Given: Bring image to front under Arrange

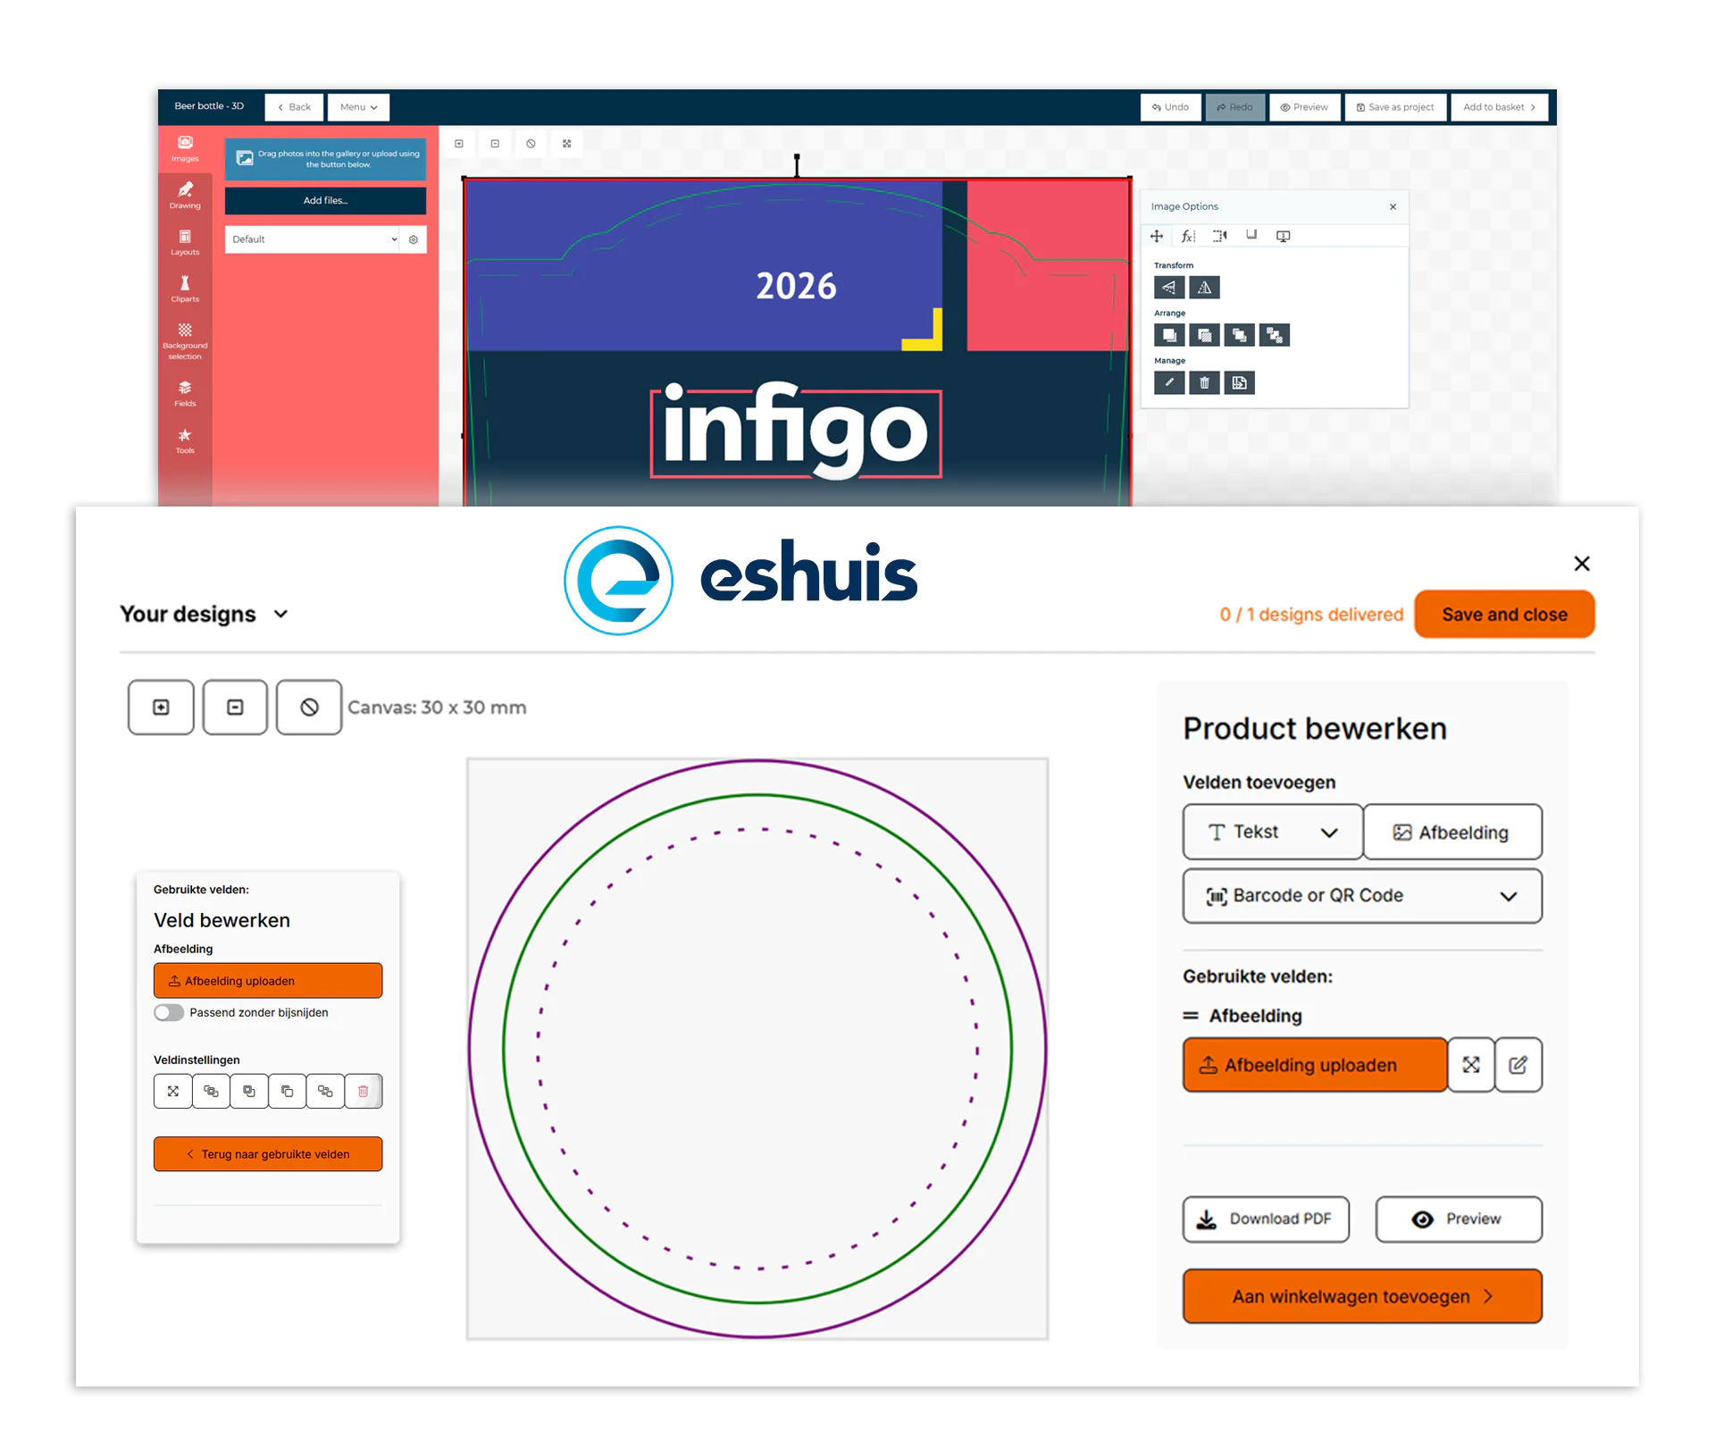Looking at the screenshot, I should [x=1169, y=335].
